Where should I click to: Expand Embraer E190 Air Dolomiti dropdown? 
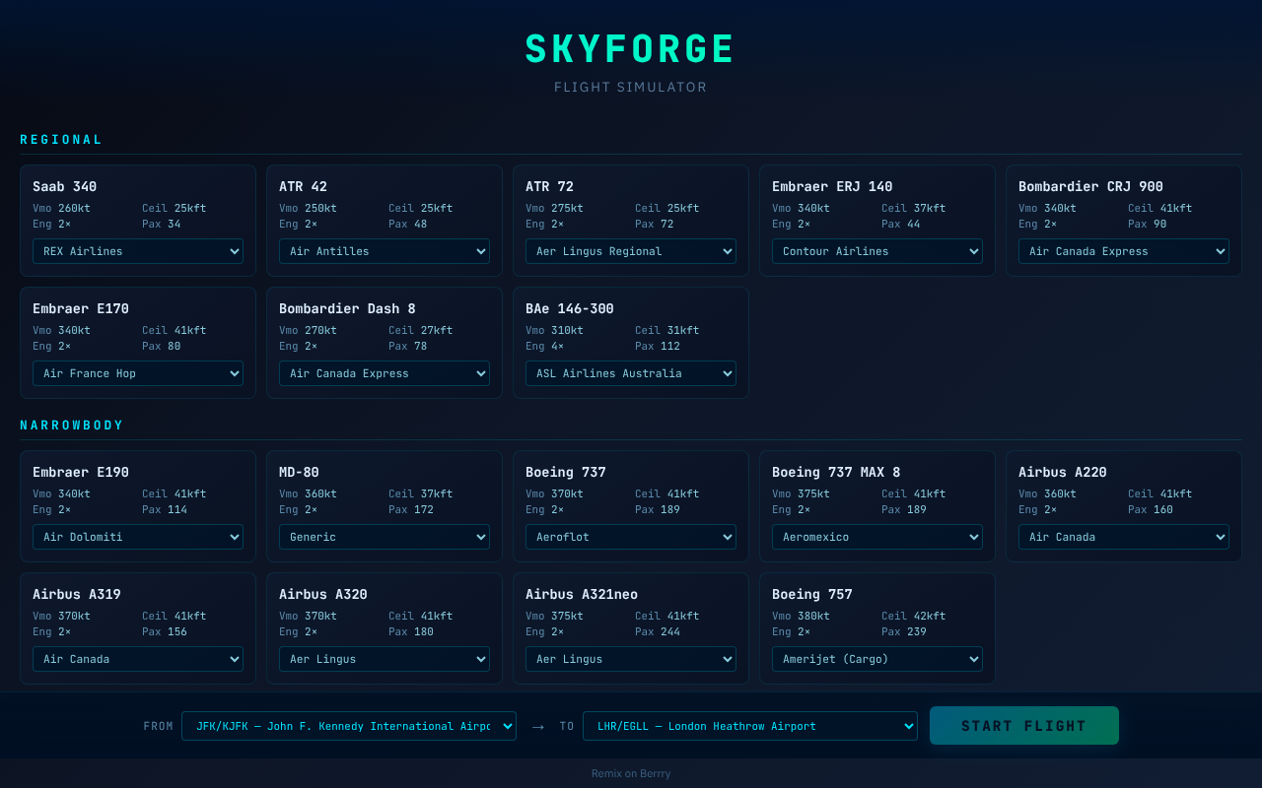[138, 537]
